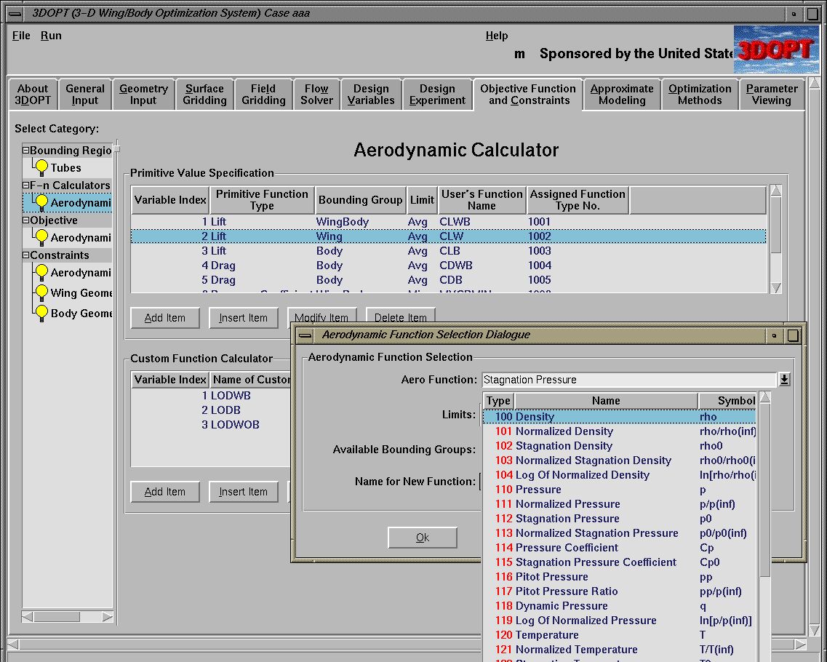Choose 112 Stagnation Pressure in list
827x662 pixels.
coord(620,519)
